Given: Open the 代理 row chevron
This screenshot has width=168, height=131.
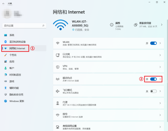Looking at the screenshot, I should (x=160, y=103).
